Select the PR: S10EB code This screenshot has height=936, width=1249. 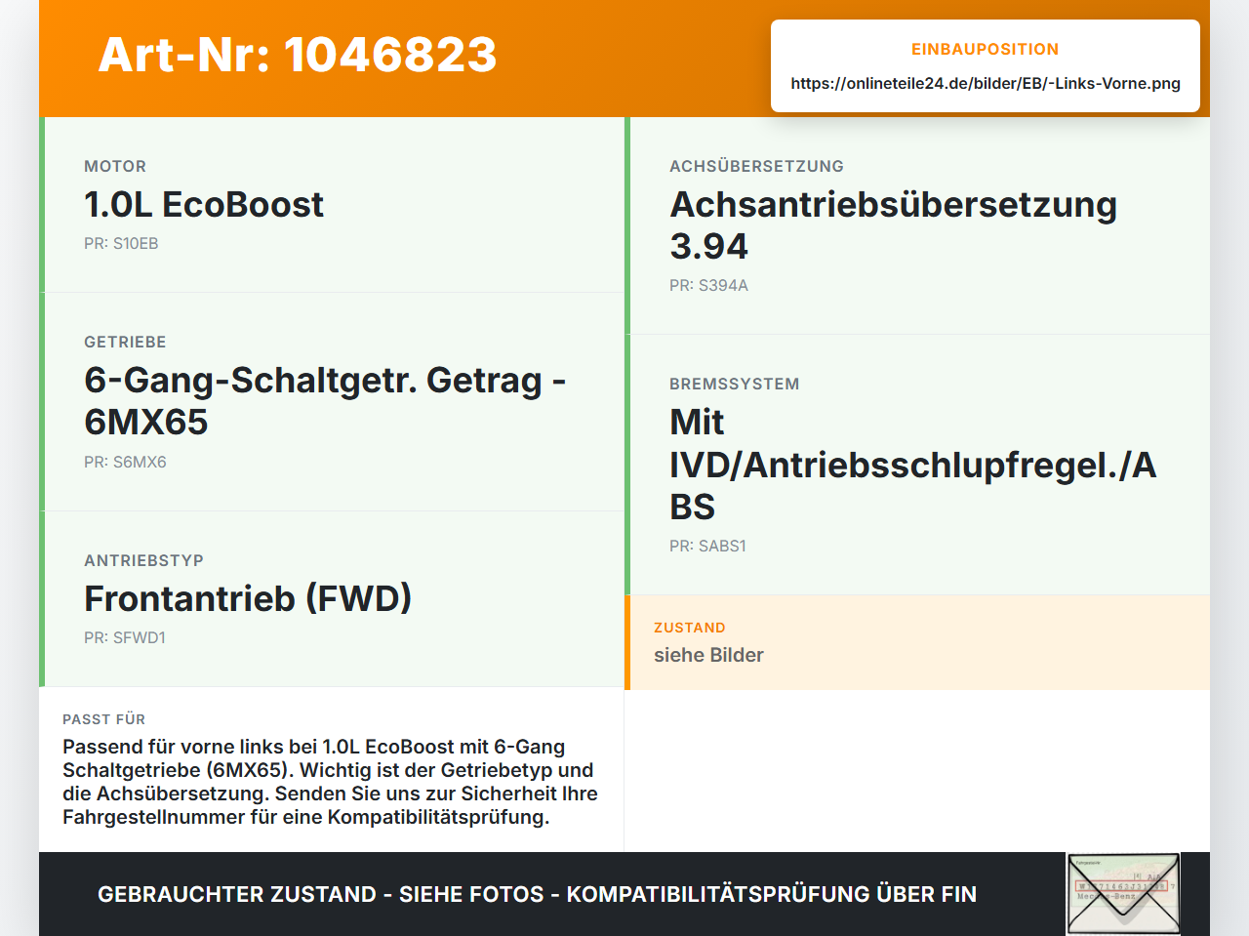[x=121, y=243]
